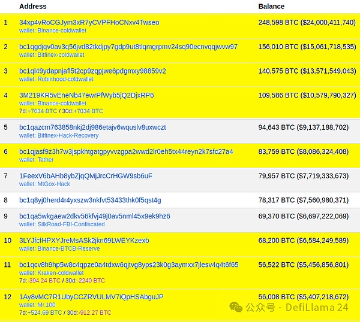The width and height of the screenshot is (360, 322).
Task: Open address 1FeexV6bAHb8ybZjqQMjJrcCrHGW9sb6uF
Action: 86,176
